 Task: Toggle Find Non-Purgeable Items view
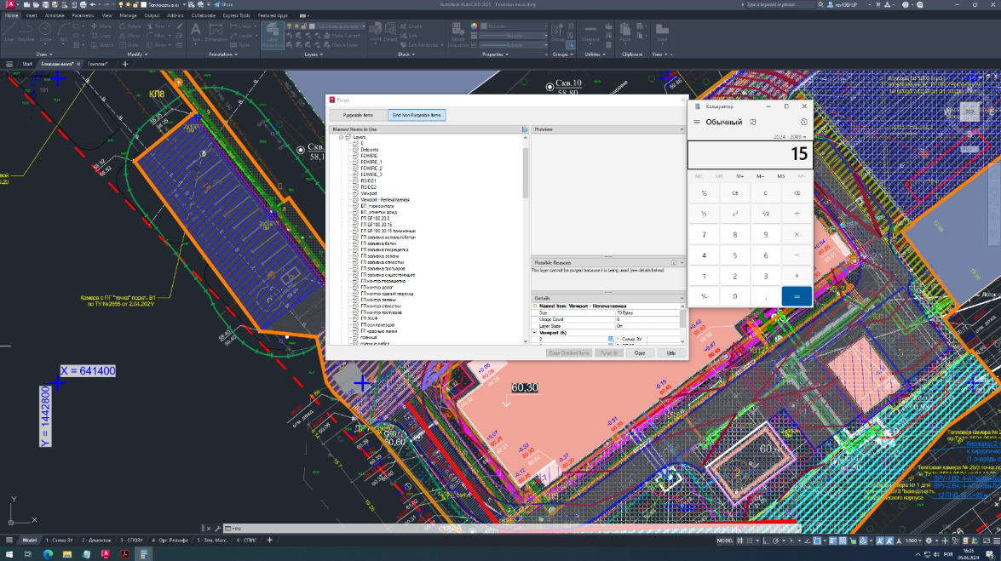click(x=417, y=116)
